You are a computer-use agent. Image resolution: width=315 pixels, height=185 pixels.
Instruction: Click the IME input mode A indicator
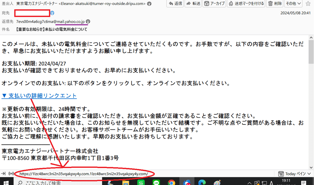(x=271, y=183)
